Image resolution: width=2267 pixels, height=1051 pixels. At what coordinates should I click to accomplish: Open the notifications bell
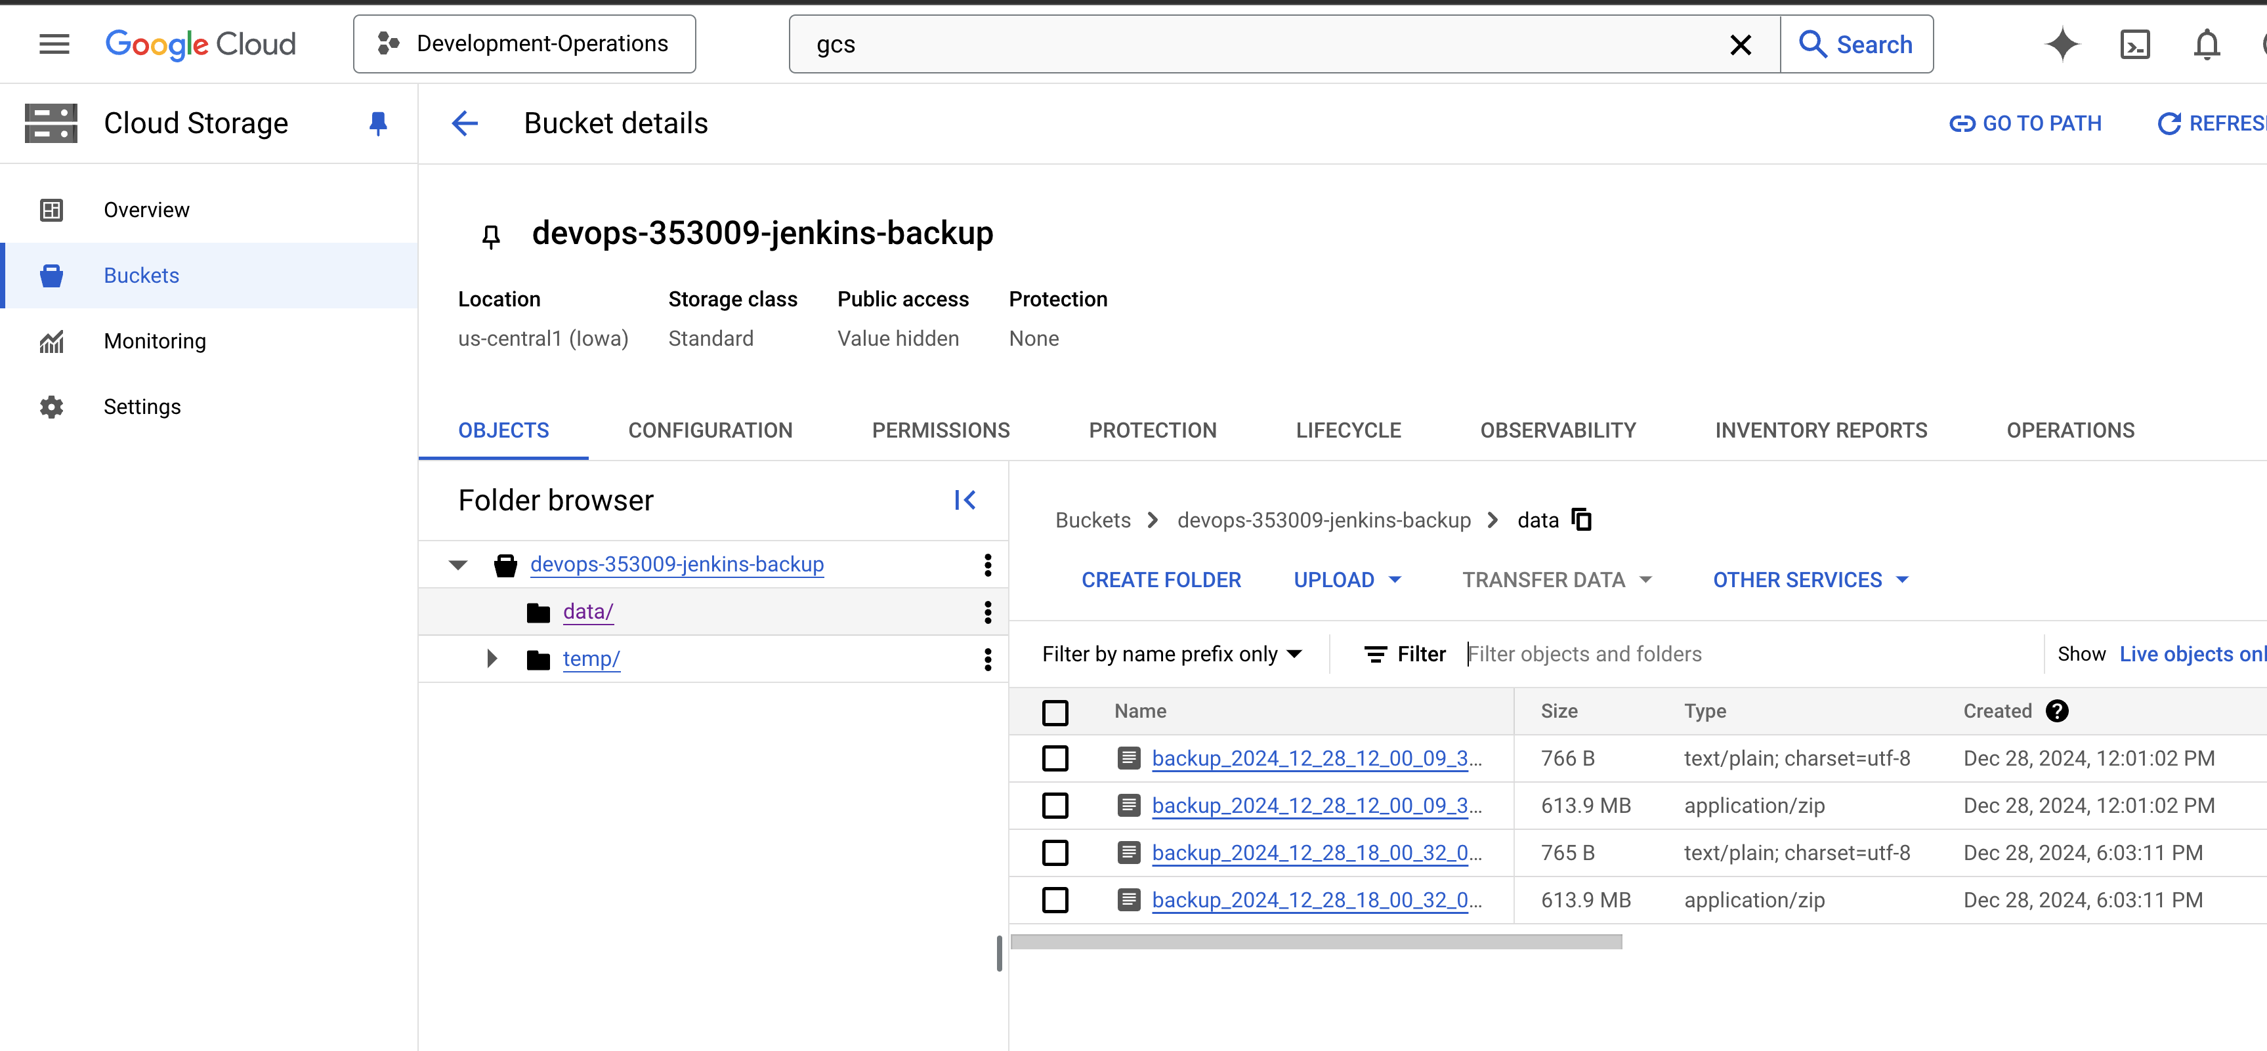2206,44
